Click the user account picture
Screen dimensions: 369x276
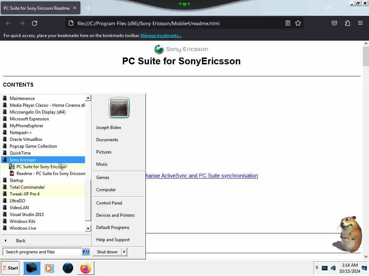119,108
